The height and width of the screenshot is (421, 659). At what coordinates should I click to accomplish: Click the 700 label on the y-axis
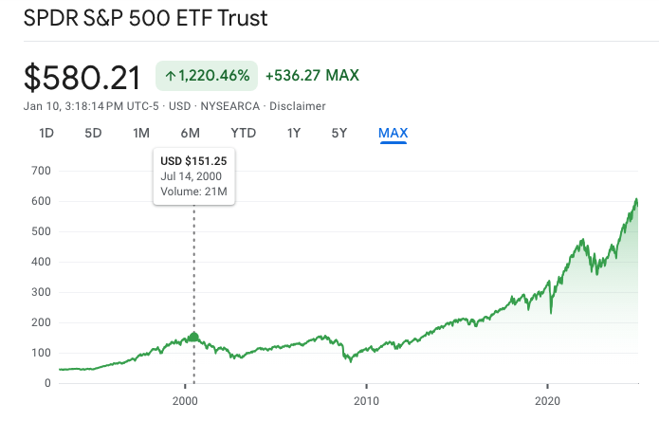point(41,171)
